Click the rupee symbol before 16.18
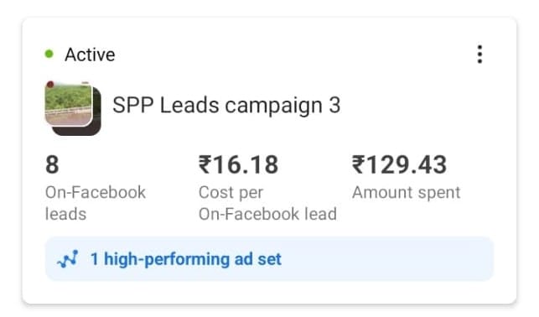The image size is (539, 317). 205,164
